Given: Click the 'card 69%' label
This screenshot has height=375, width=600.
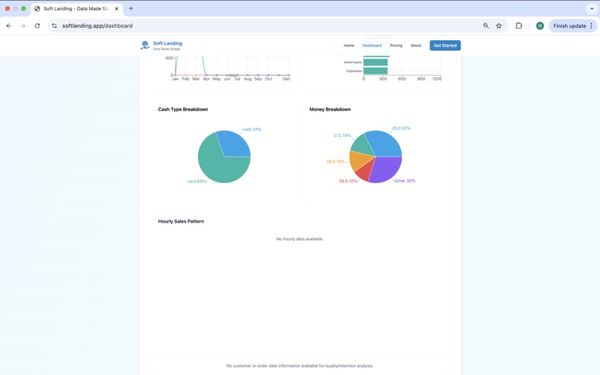Looking at the screenshot, I should pyautogui.click(x=197, y=182).
